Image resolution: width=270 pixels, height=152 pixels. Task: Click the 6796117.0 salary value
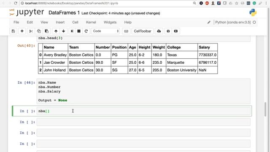tap(208, 62)
